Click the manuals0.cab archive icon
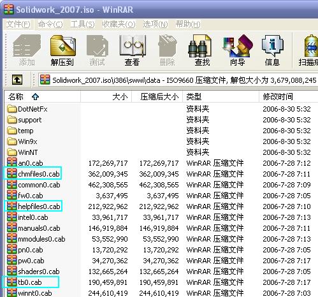 point(11,228)
